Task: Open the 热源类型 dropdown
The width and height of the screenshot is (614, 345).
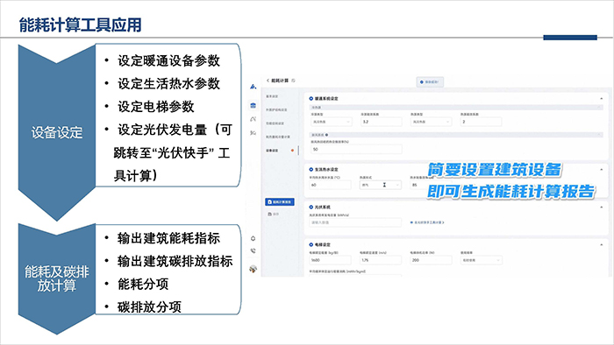Action: tap(431, 122)
